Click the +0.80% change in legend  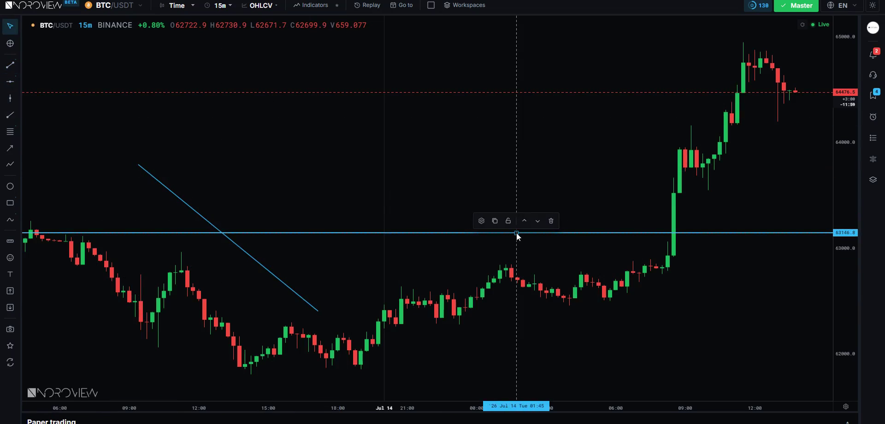(x=151, y=25)
